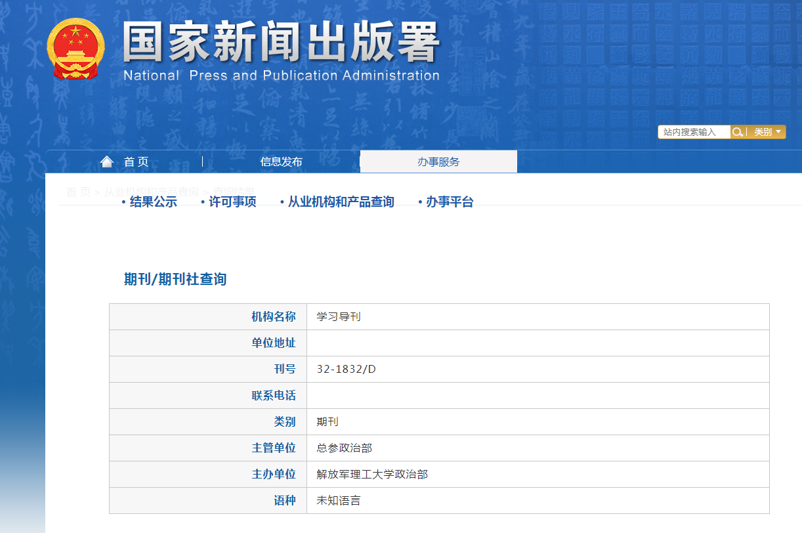Click the magnifier search icon
802x533 pixels.
click(738, 132)
